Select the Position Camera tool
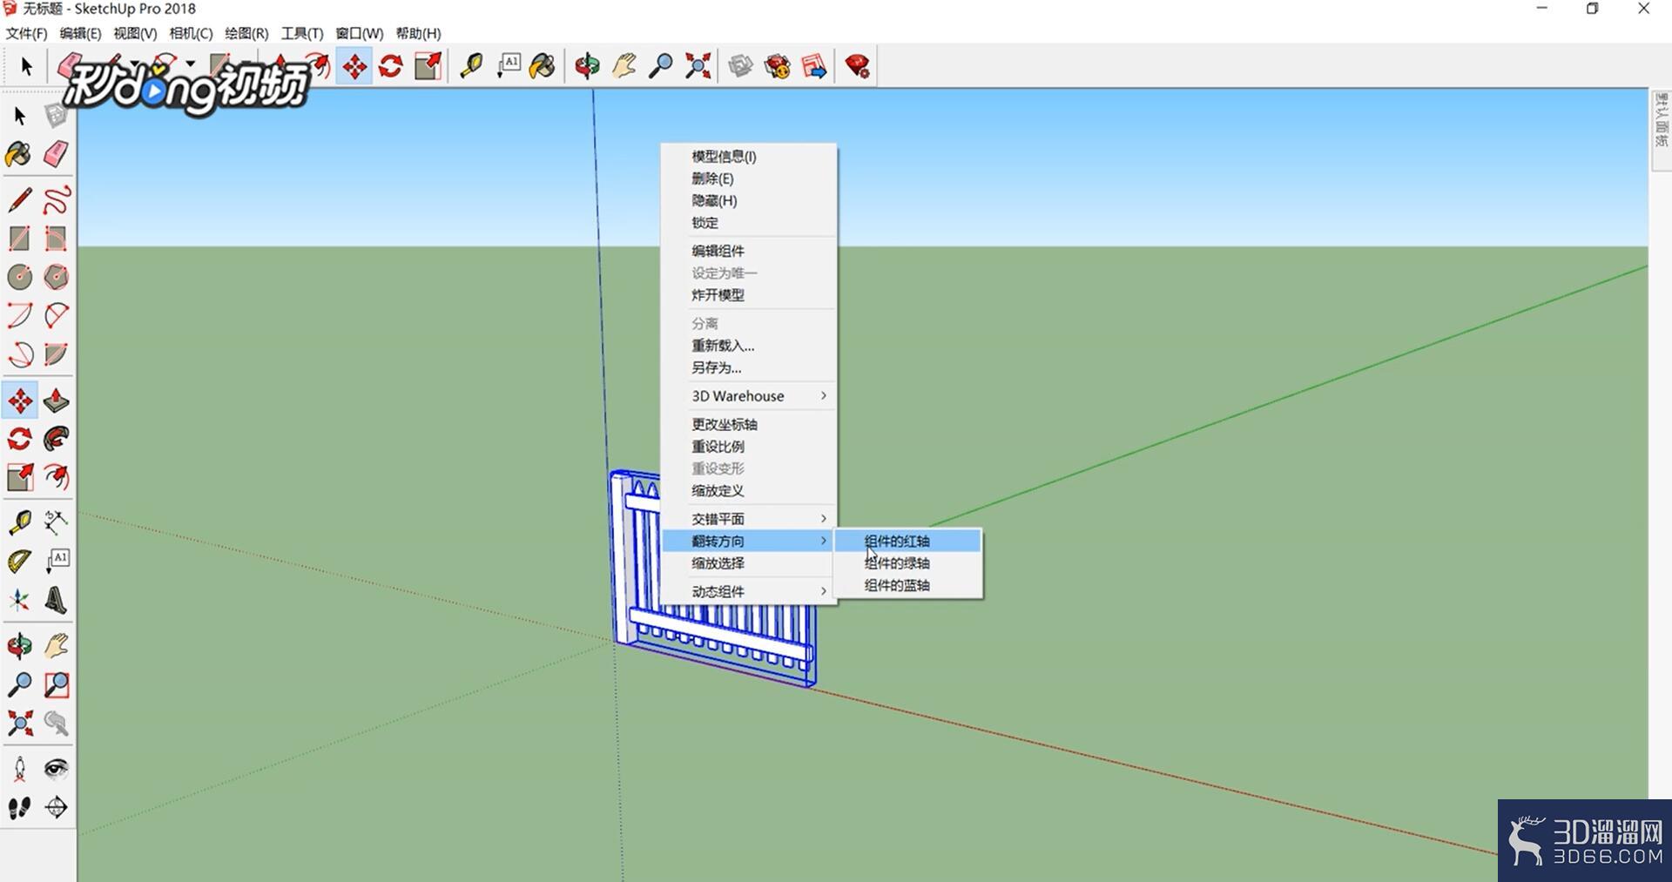This screenshot has width=1672, height=882. coord(19,769)
